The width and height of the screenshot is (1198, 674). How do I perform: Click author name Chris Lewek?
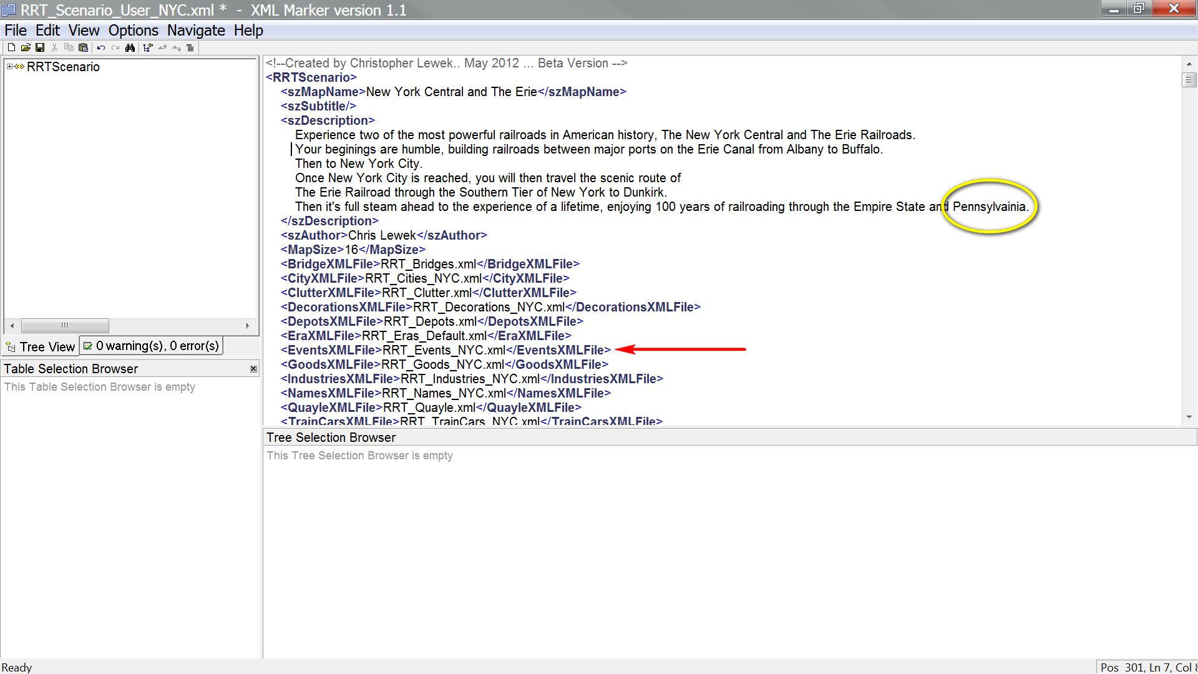pos(382,235)
